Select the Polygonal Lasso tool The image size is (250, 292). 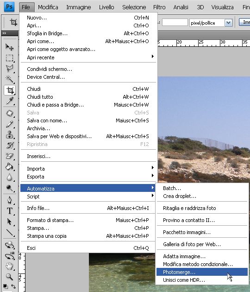coord(9,69)
